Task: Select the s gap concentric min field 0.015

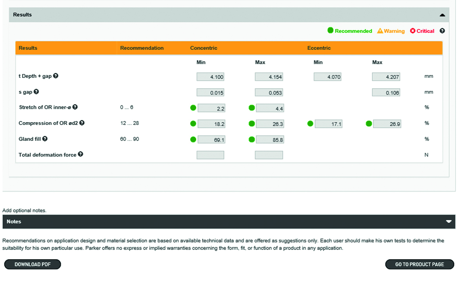Action: pos(210,92)
